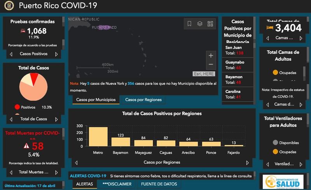The height and width of the screenshot is (190, 311).
Task: Next arrow under Casos por Regiones chart
Action: (x=247, y=163)
